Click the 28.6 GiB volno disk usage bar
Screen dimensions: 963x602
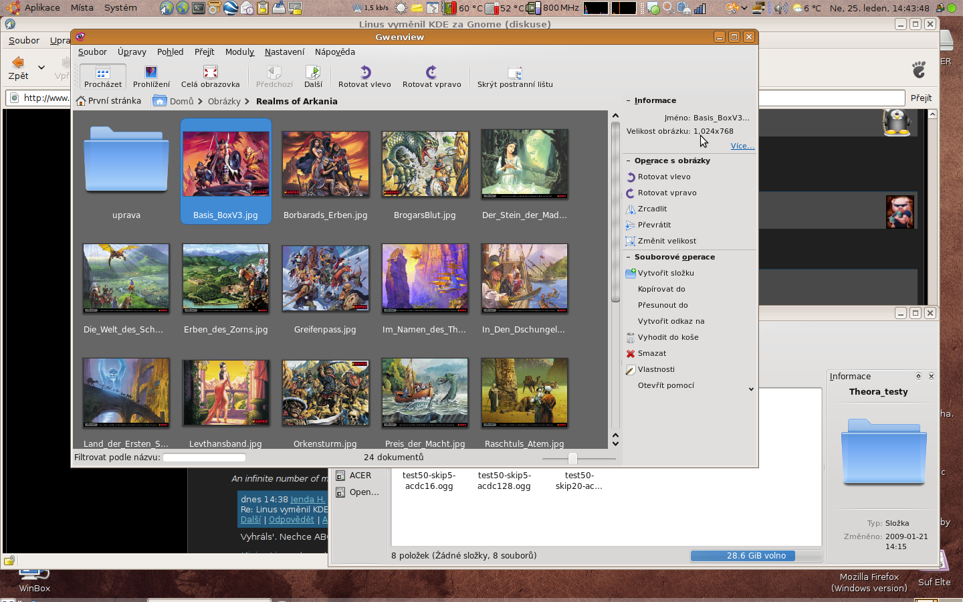(756, 556)
